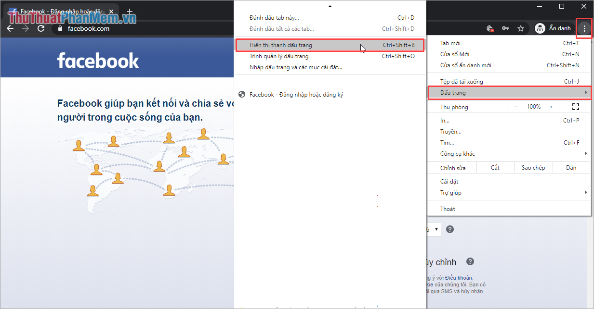Expand the Công cụ khác submenu
The width and height of the screenshot is (594, 309).
(x=457, y=153)
